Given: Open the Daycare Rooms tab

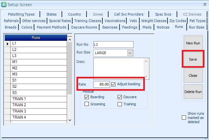Looking at the screenshot, I should [84, 28].
